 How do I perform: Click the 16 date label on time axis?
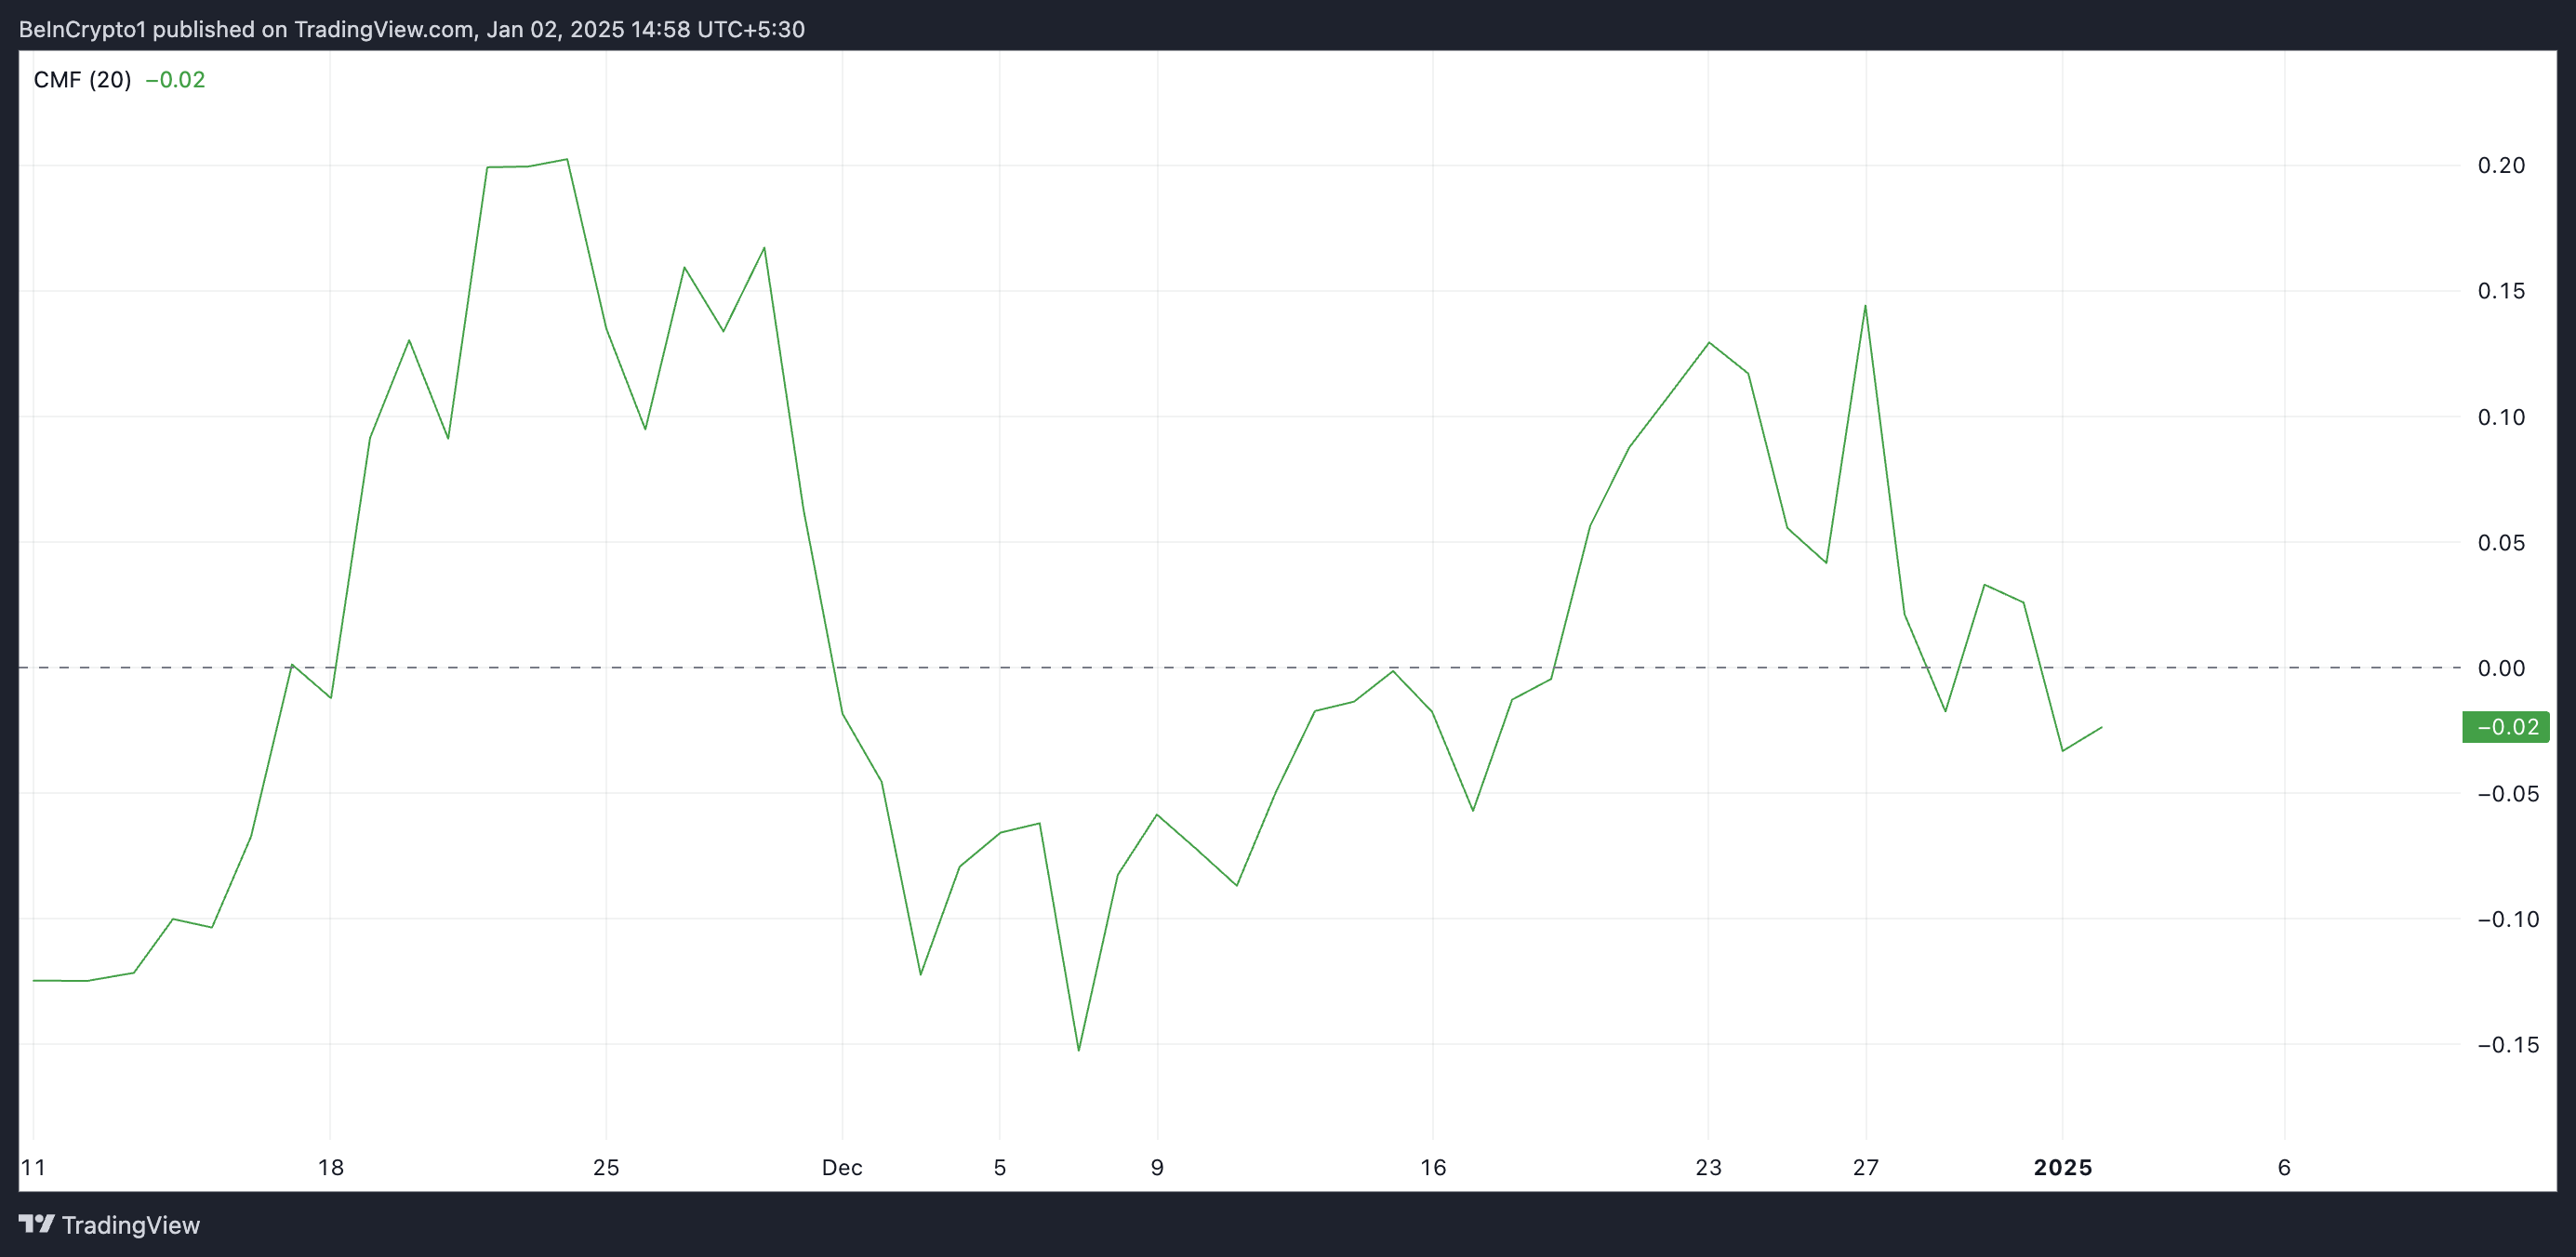(1432, 1167)
